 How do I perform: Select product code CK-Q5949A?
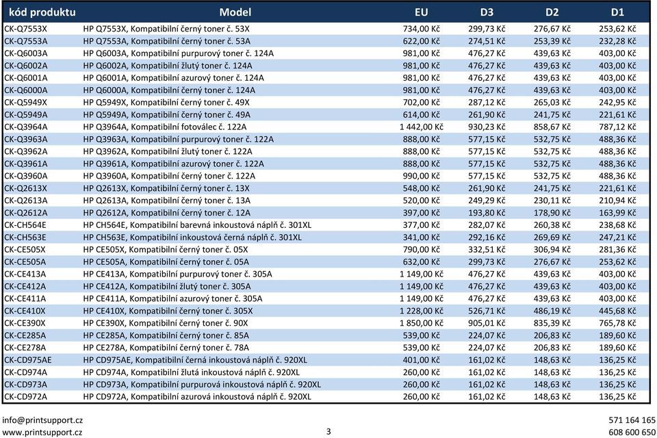click(25, 115)
